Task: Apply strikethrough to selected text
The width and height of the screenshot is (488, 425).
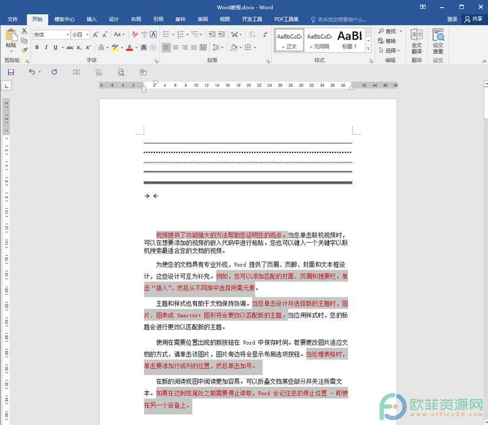Action: click(70, 47)
